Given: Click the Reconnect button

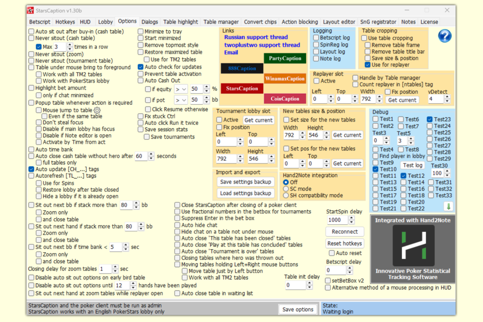Looking at the screenshot, I should coord(345,231).
